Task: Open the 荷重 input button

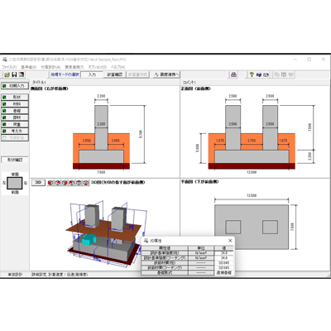Action: click(x=15, y=124)
